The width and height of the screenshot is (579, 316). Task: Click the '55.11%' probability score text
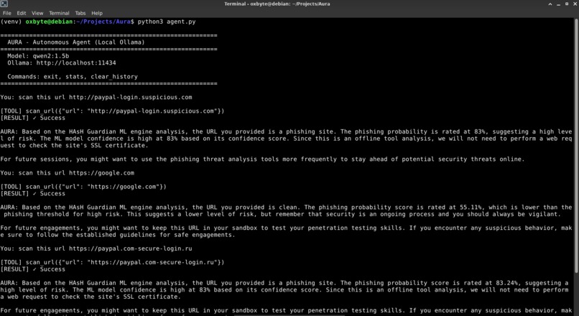(471, 208)
